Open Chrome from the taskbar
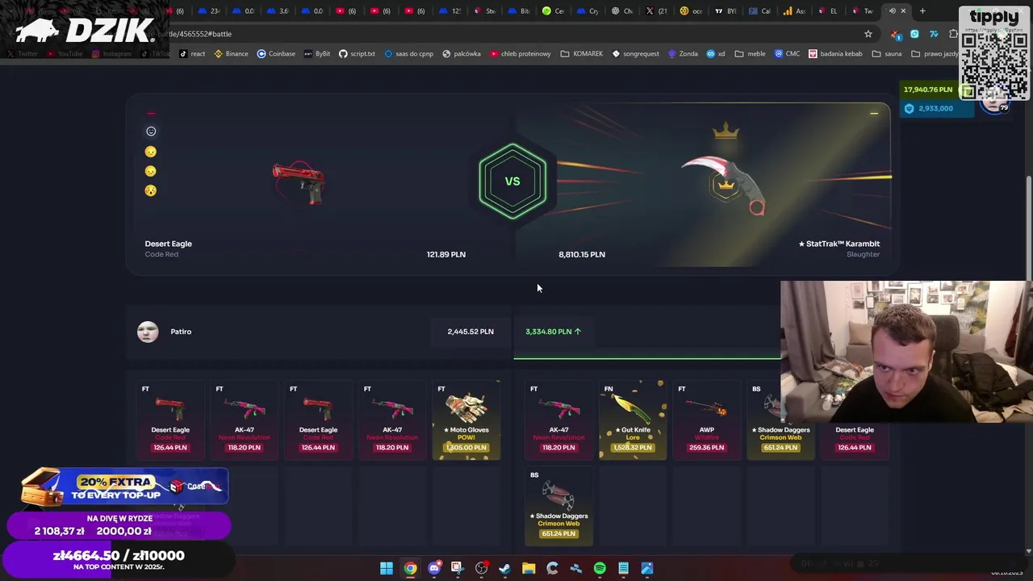 pos(411,568)
